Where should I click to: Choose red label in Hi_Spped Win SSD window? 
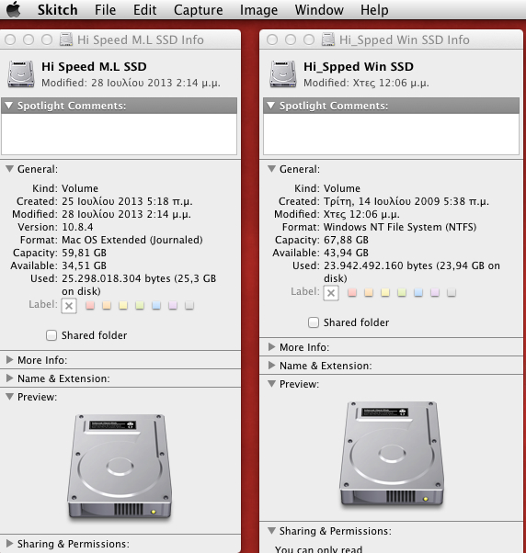pos(352,293)
